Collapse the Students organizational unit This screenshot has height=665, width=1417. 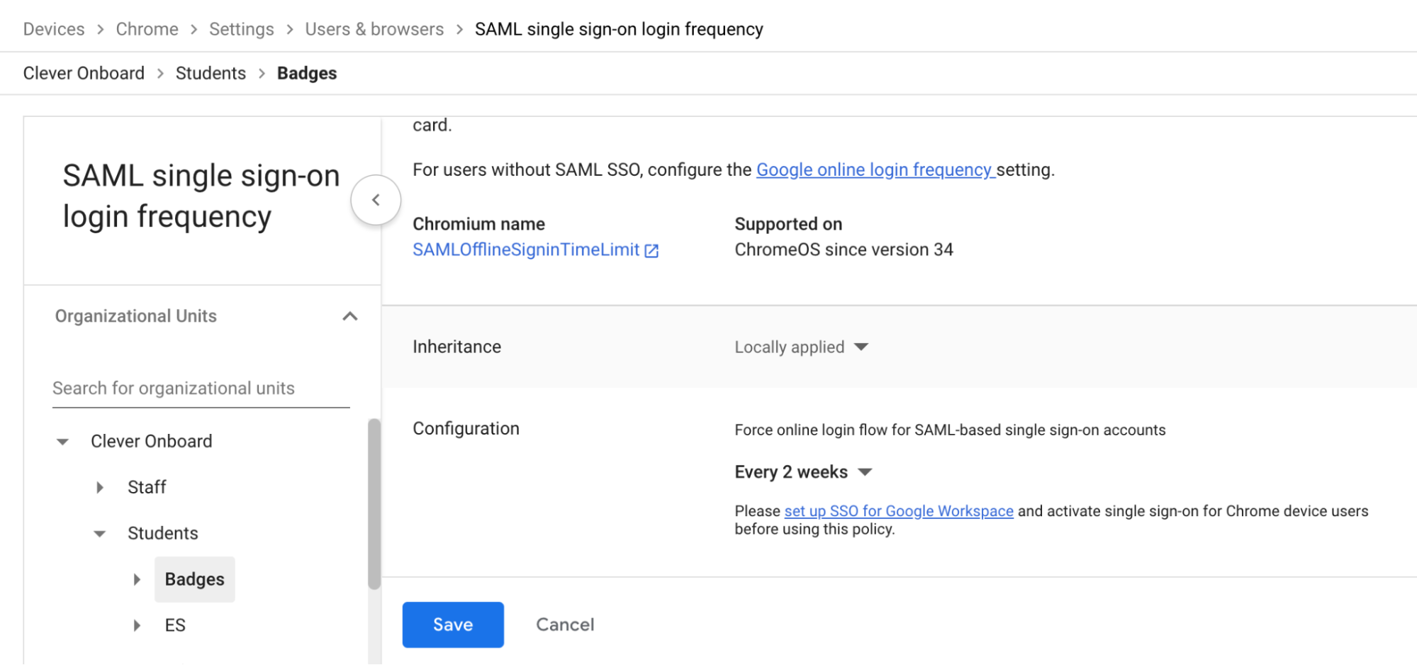point(99,533)
